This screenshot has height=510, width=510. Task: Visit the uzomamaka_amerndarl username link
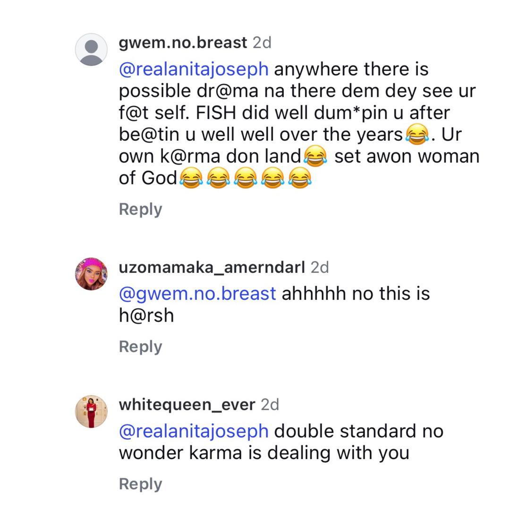(212, 267)
